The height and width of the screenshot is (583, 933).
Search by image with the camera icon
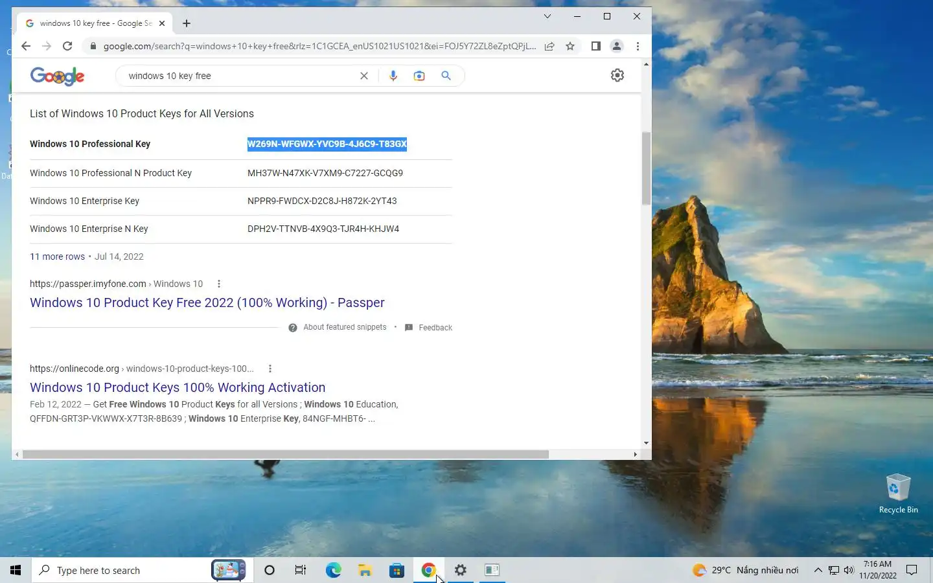coord(419,76)
